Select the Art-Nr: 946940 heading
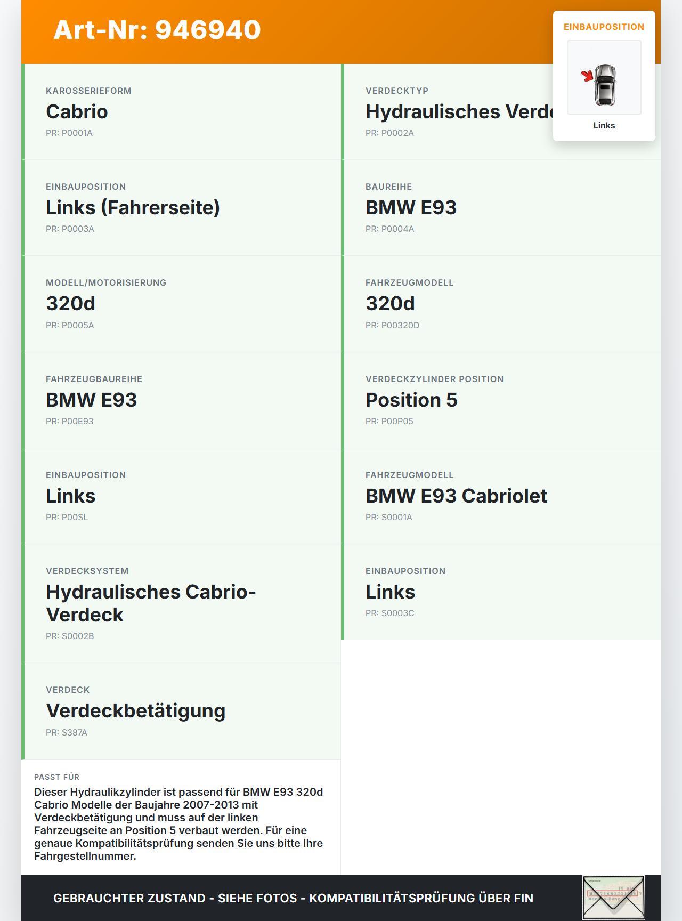The height and width of the screenshot is (921, 682). [x=157, y=30]
